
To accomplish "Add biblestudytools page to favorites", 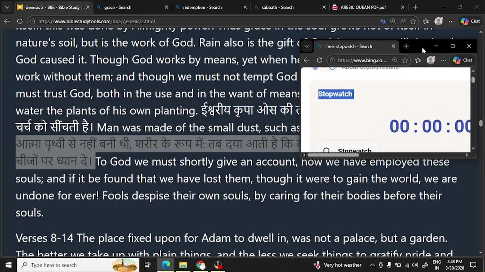I will coord(413,21).
